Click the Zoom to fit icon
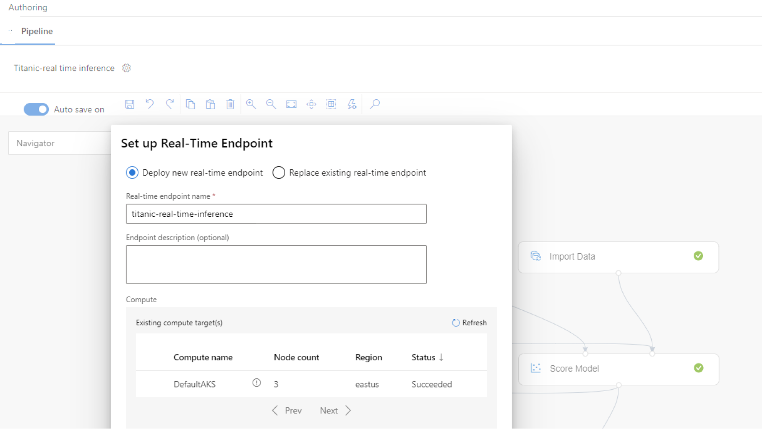The width and height of the screenshot is (762, 429). point(291,104)
